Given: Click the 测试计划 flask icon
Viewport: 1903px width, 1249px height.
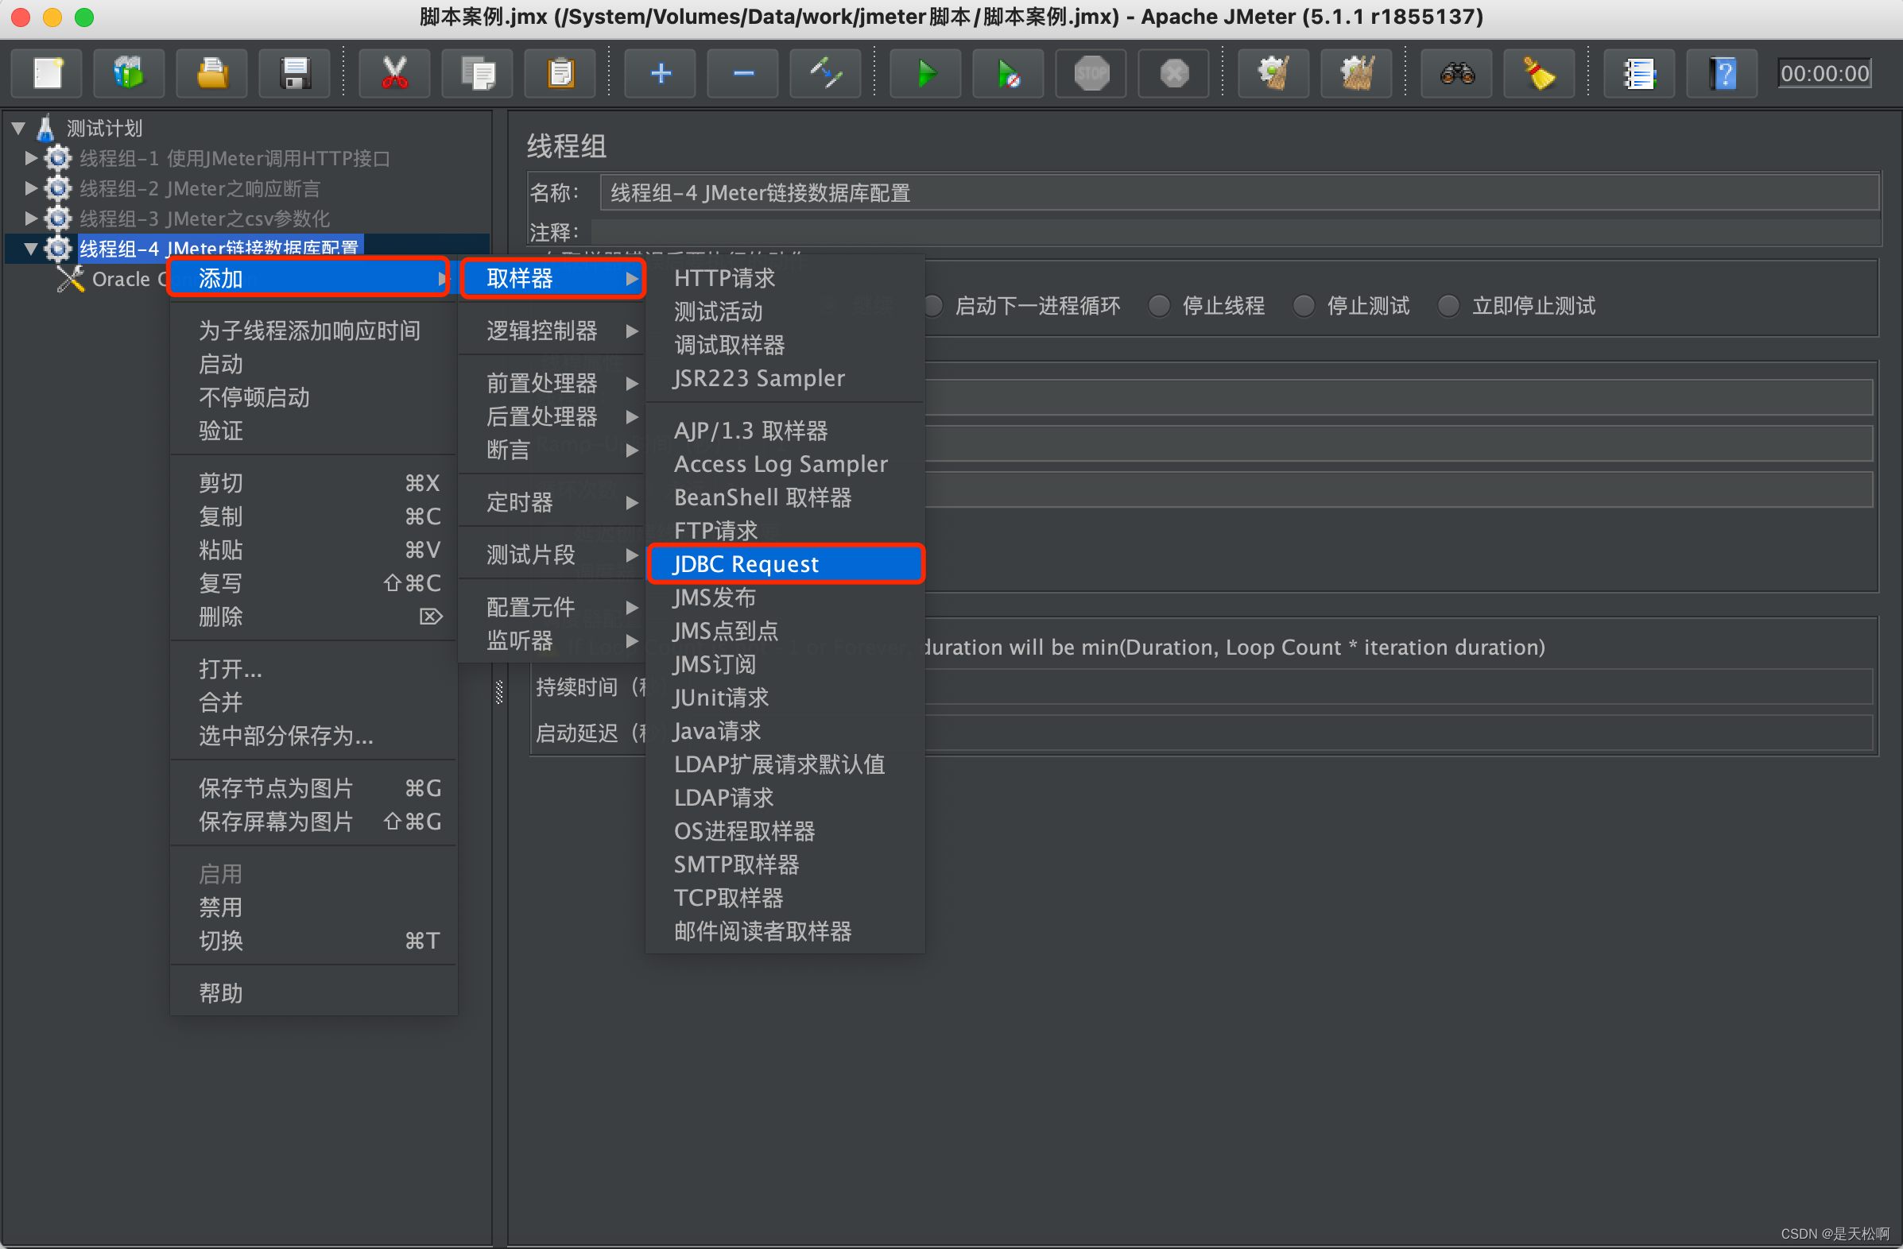Looking at the screenshot, I should click(45, 127).
